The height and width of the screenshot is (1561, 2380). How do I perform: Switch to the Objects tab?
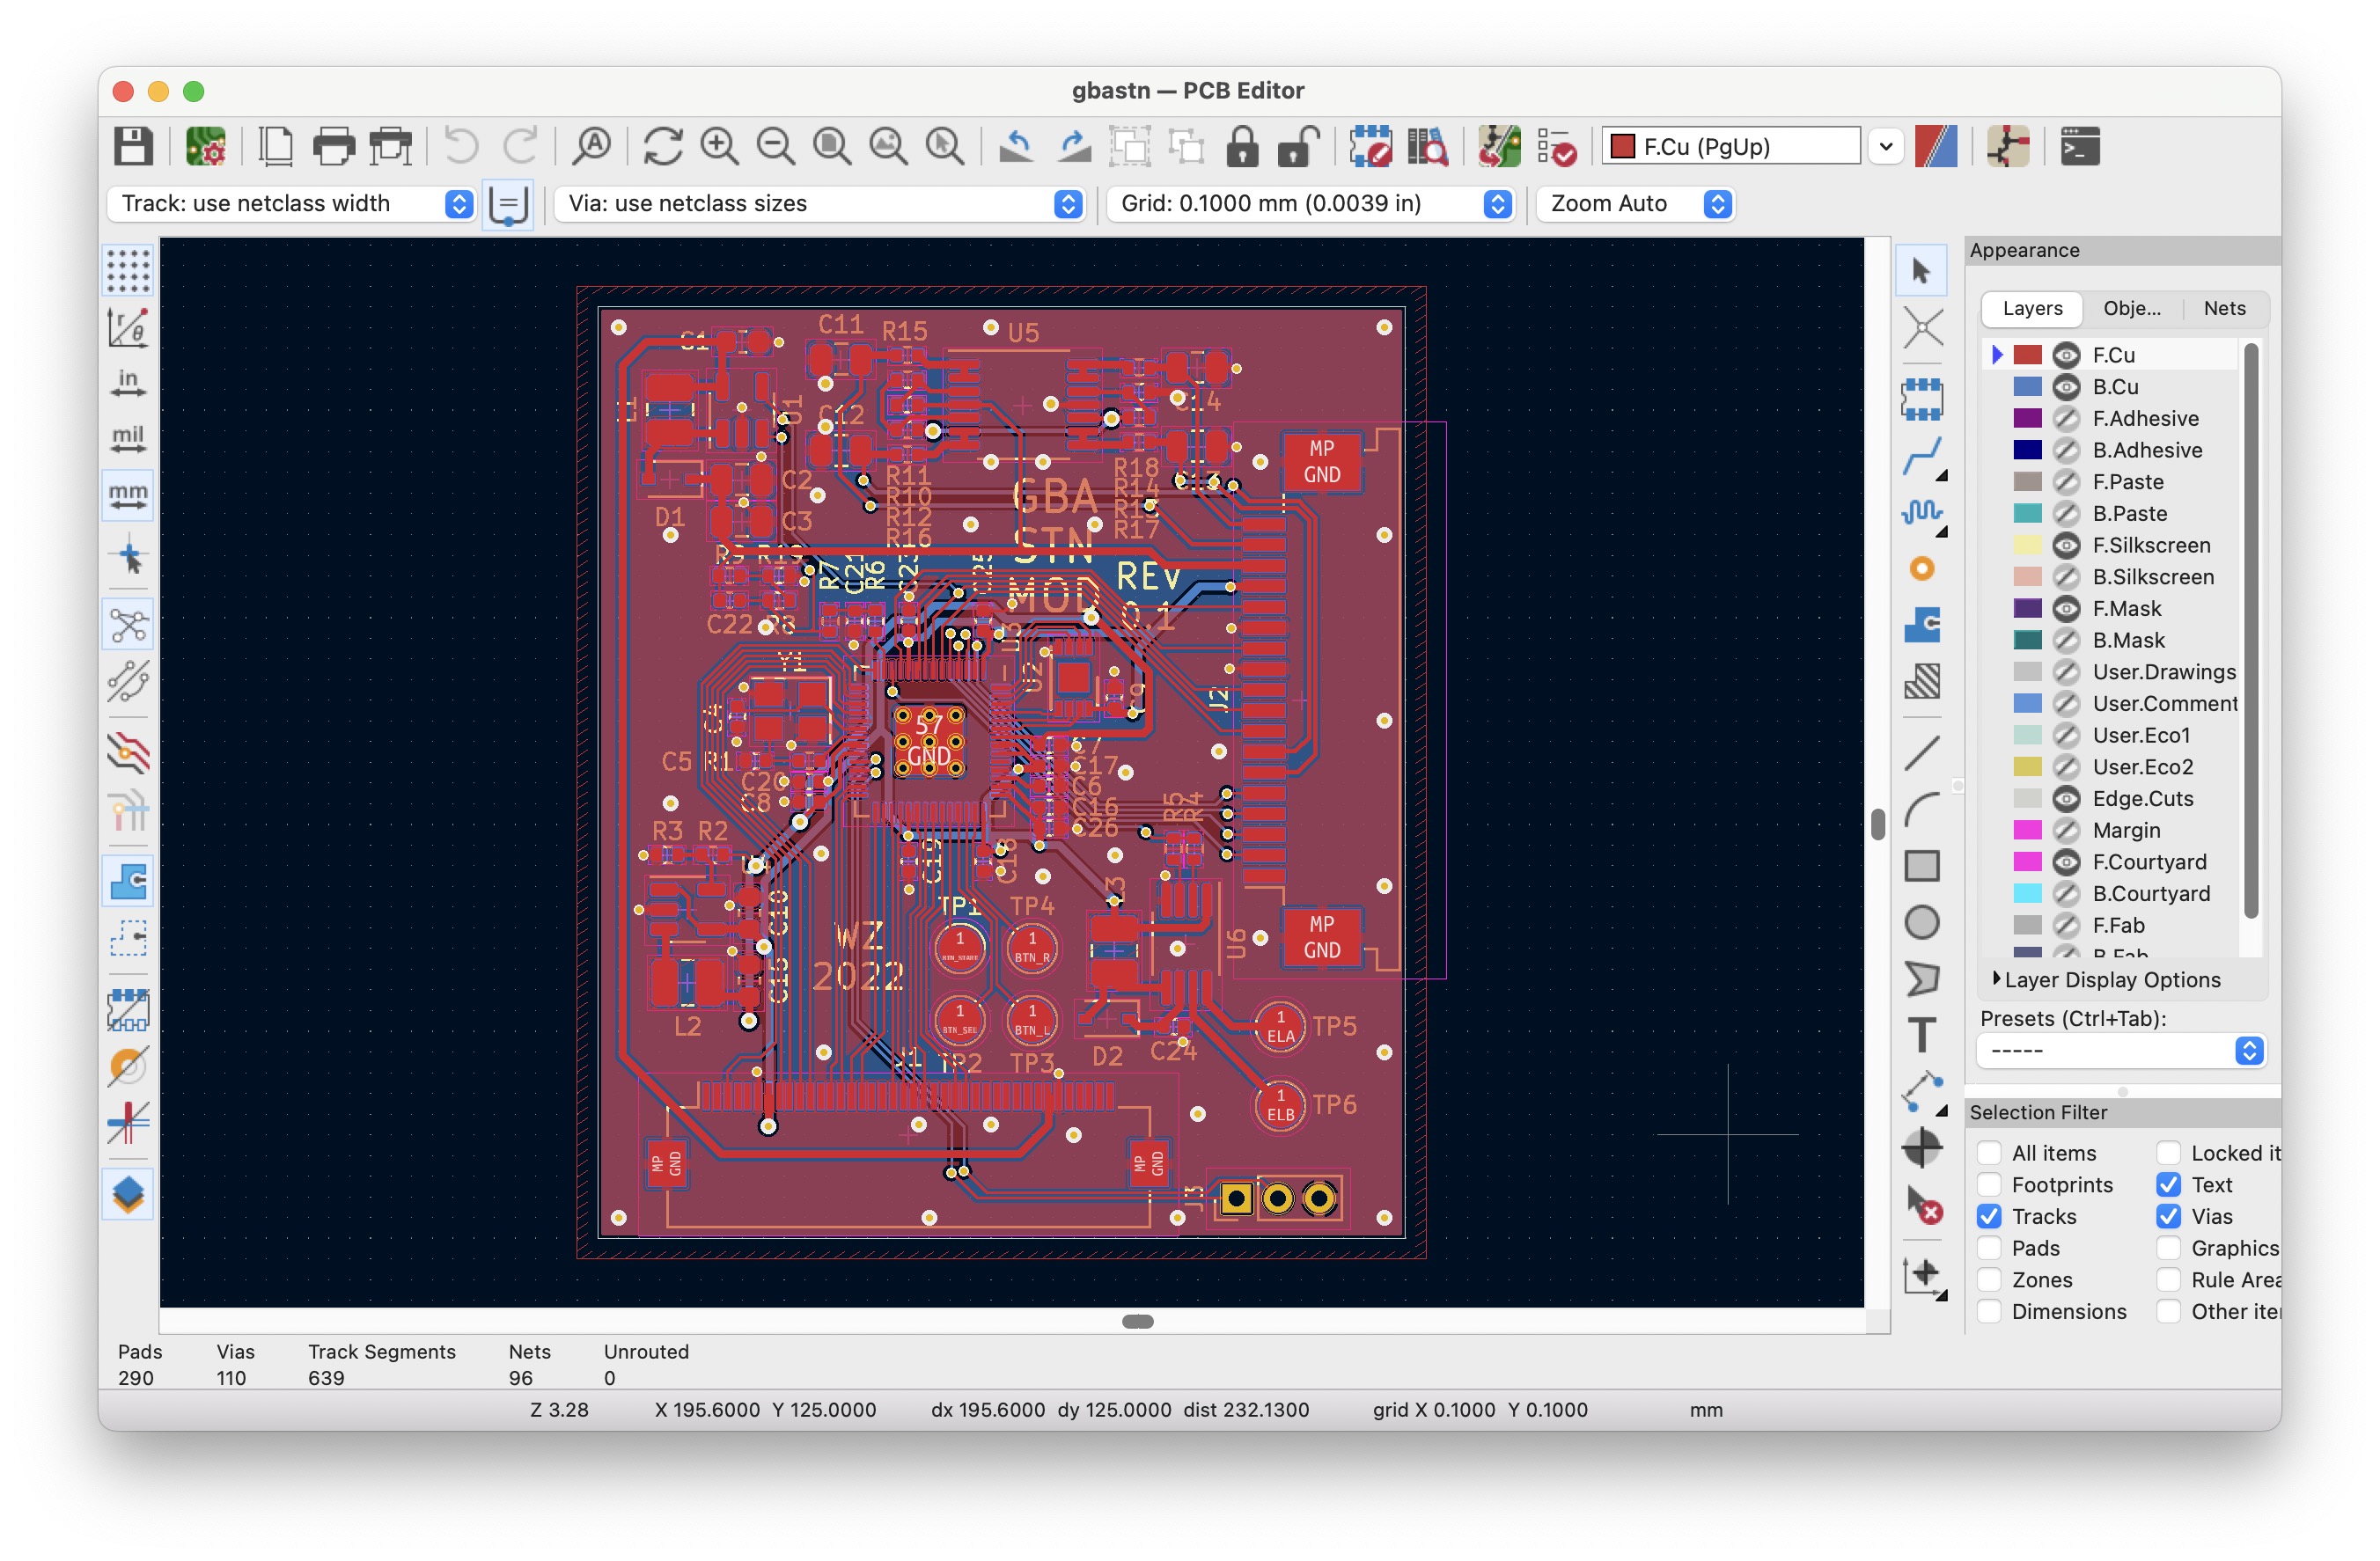click(2131, 308)
